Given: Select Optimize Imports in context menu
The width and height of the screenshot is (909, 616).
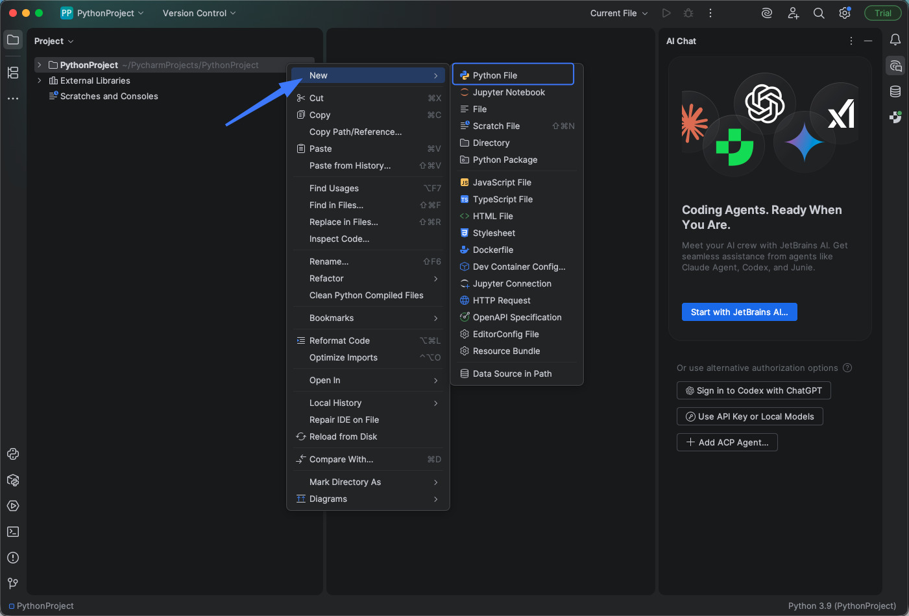Looking at the screenshot, I should point(368,357).
